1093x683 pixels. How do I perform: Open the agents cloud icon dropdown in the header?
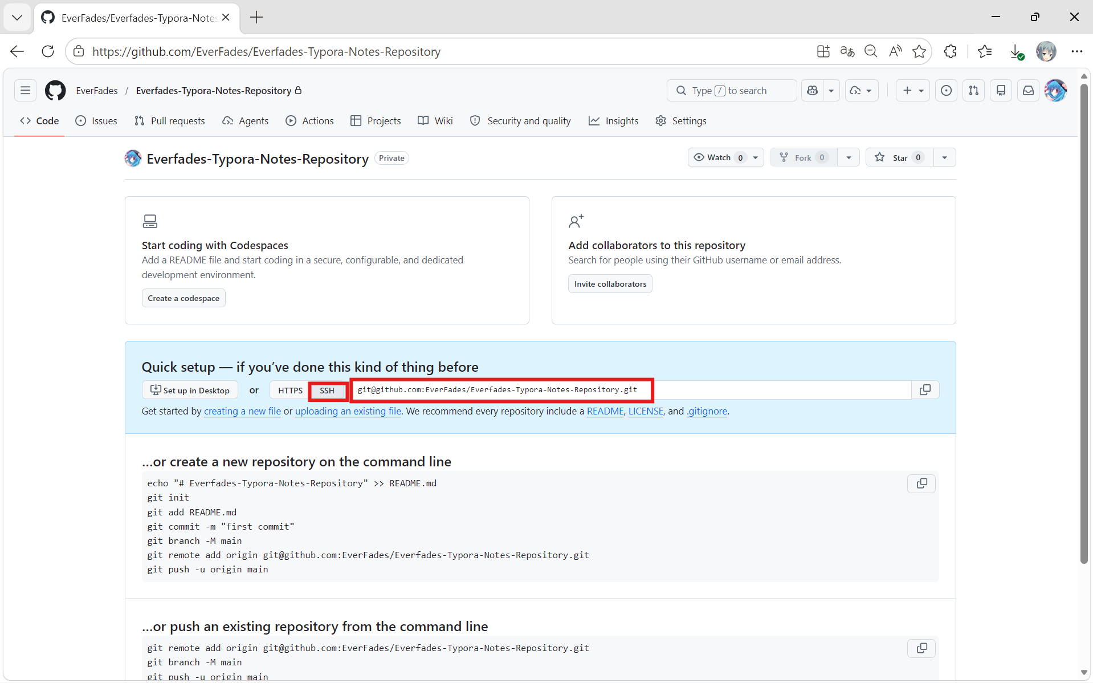861,90
